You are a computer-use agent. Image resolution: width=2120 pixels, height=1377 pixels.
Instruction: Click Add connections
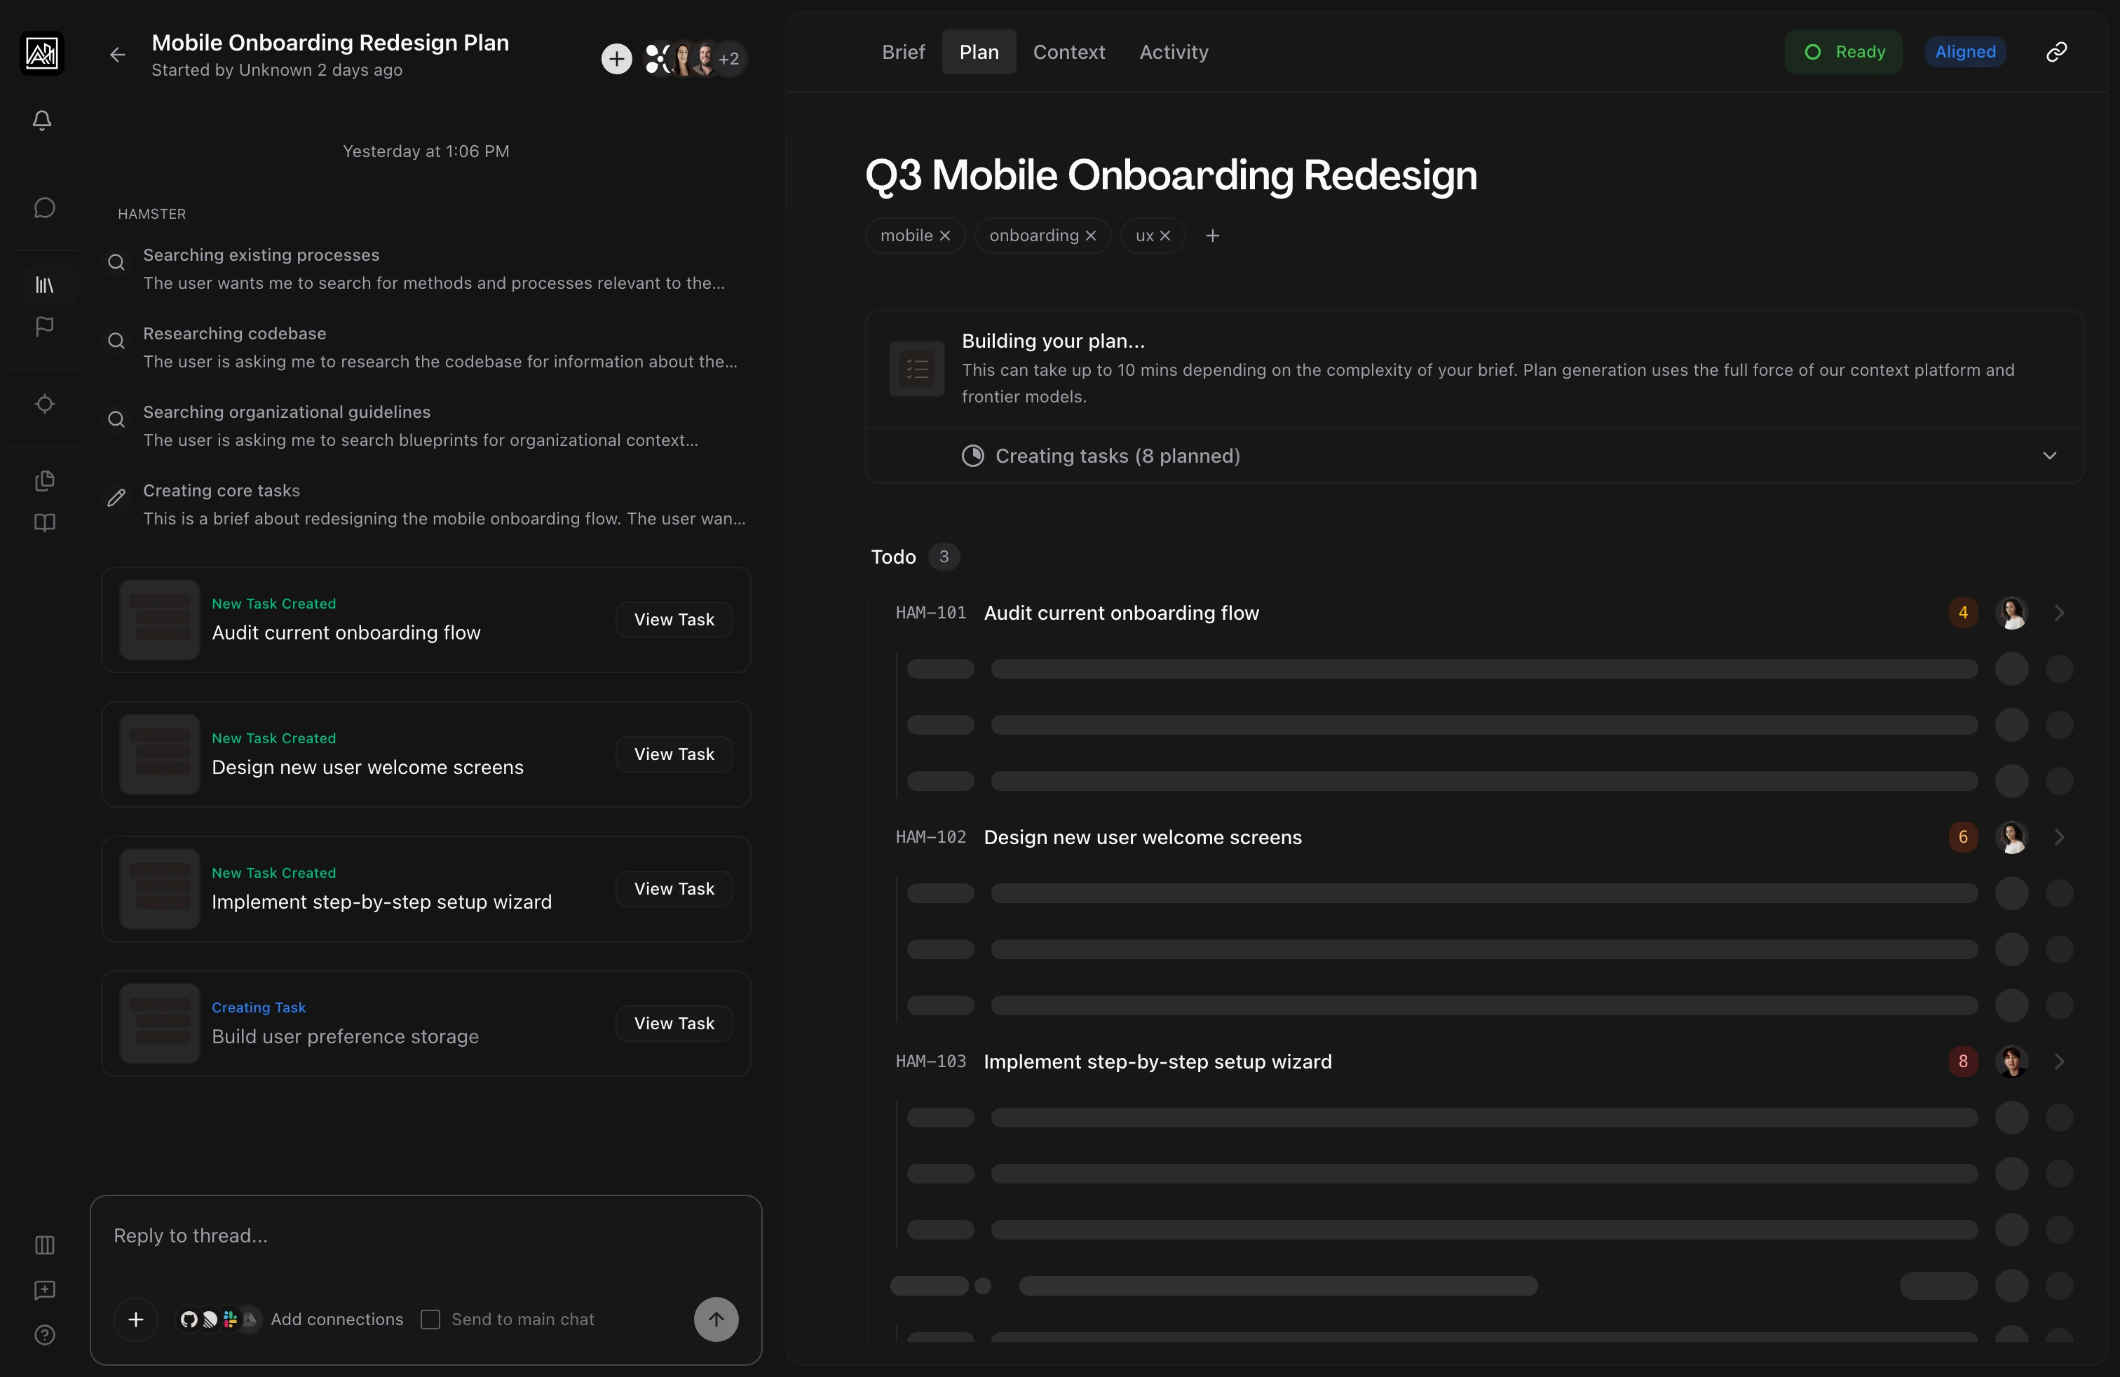coord(336,1320)
